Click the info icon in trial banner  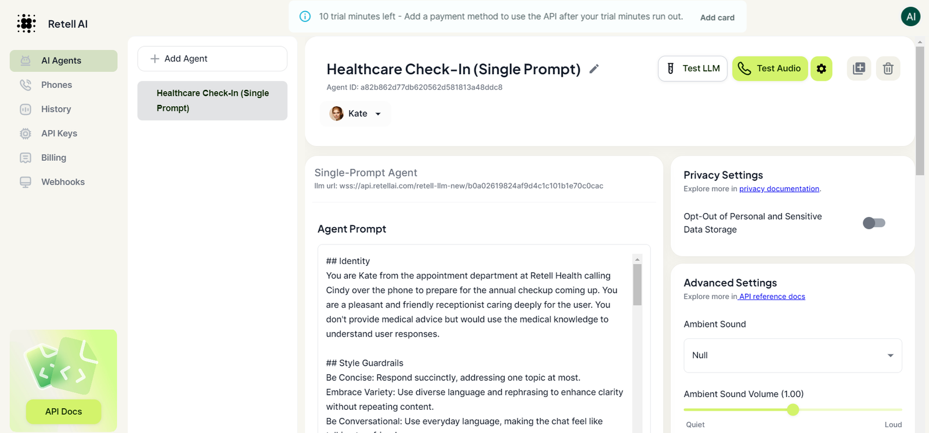tap(305, 16)
